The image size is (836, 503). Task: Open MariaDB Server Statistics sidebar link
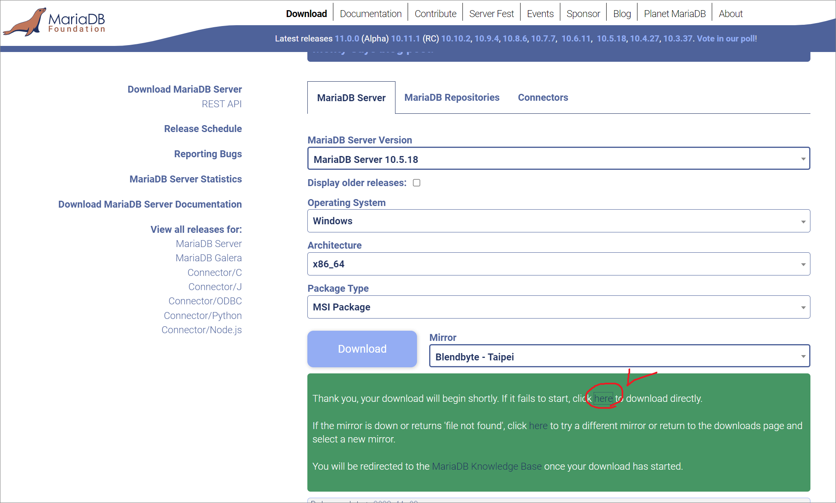(x=186, y=179)
